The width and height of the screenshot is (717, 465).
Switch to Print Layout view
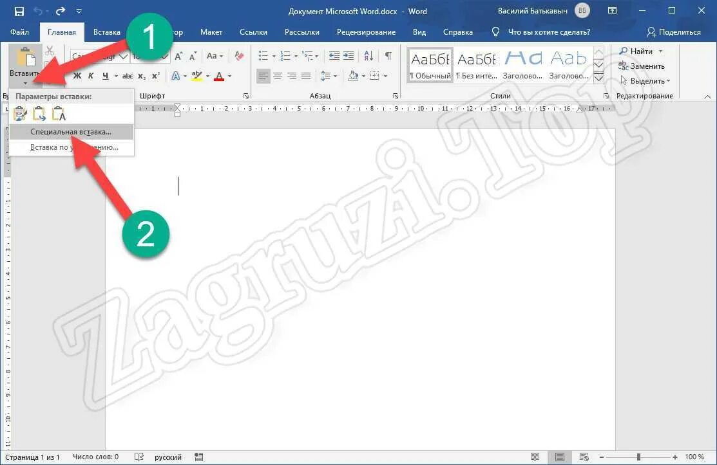tap(559, 457)
